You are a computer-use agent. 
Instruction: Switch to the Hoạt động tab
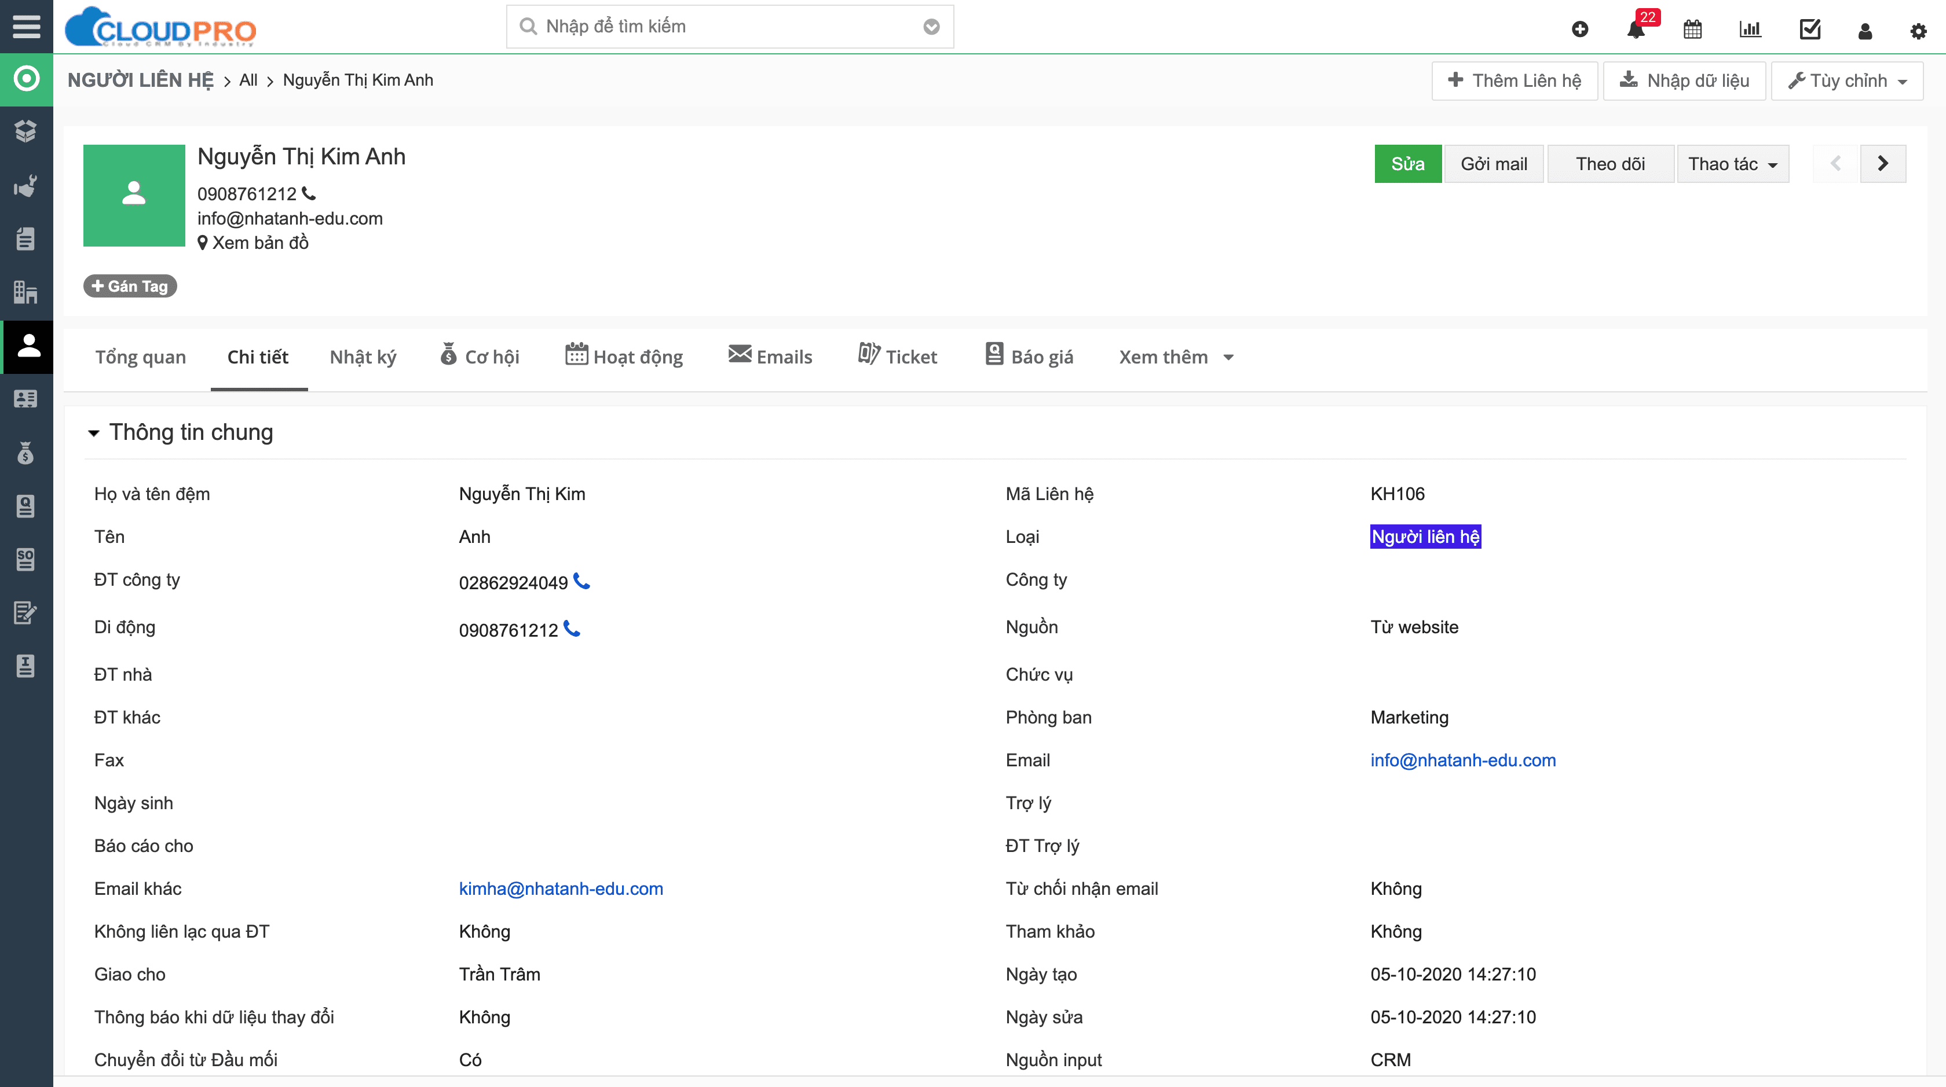[624, 357]
